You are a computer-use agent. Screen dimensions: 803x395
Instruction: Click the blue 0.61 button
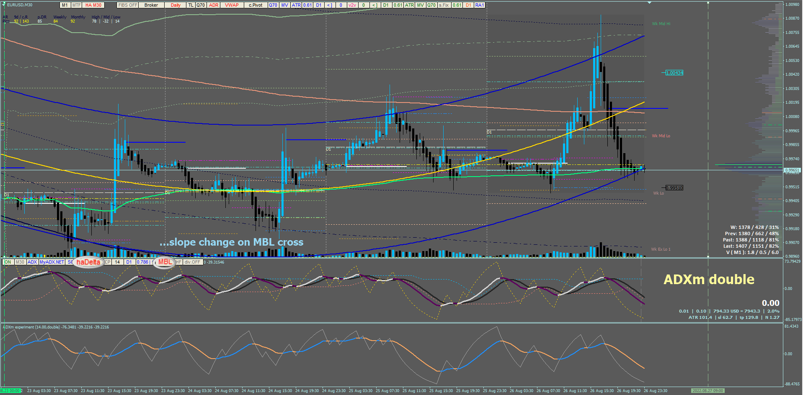pos(308,5)
